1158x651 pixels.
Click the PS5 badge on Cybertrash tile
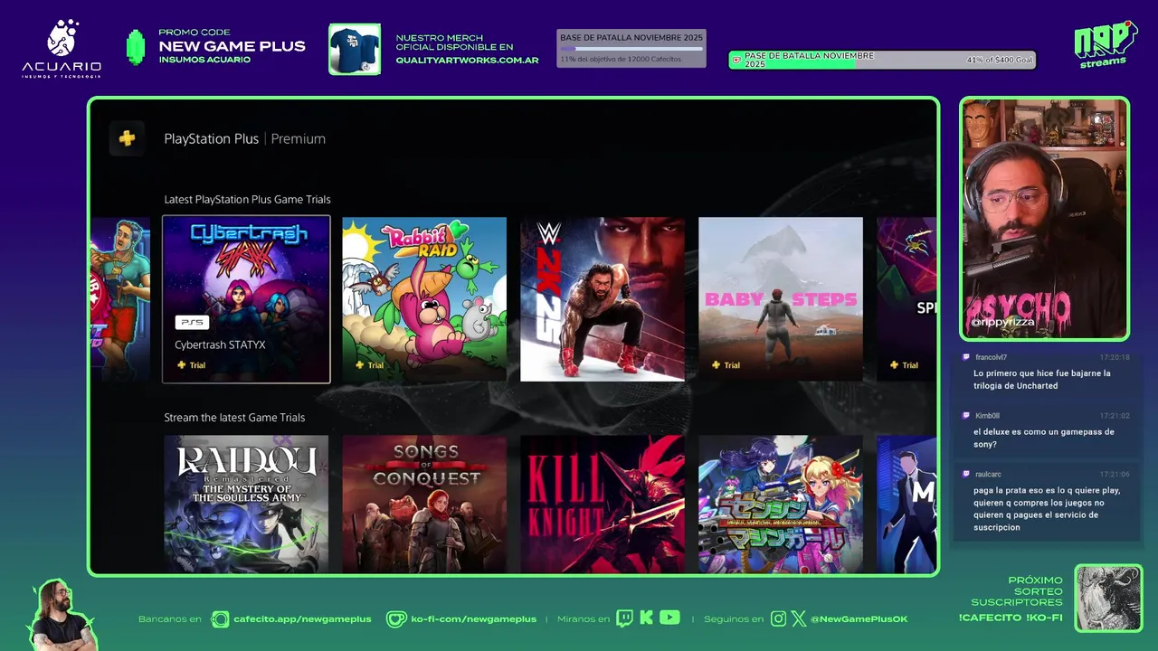pyautogui.click(x=192, y=322)
